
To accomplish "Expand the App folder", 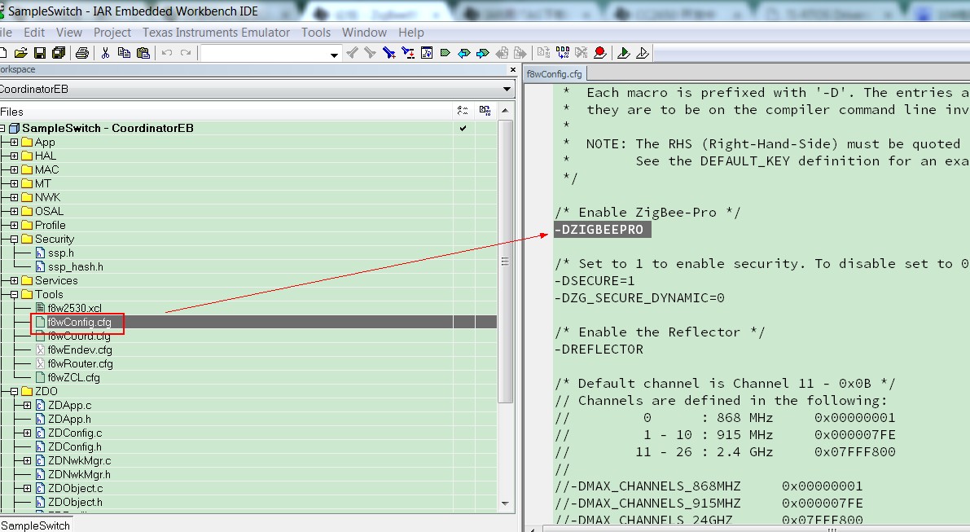I will 14,143.
